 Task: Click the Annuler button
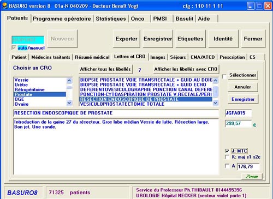tap(242, 87)
